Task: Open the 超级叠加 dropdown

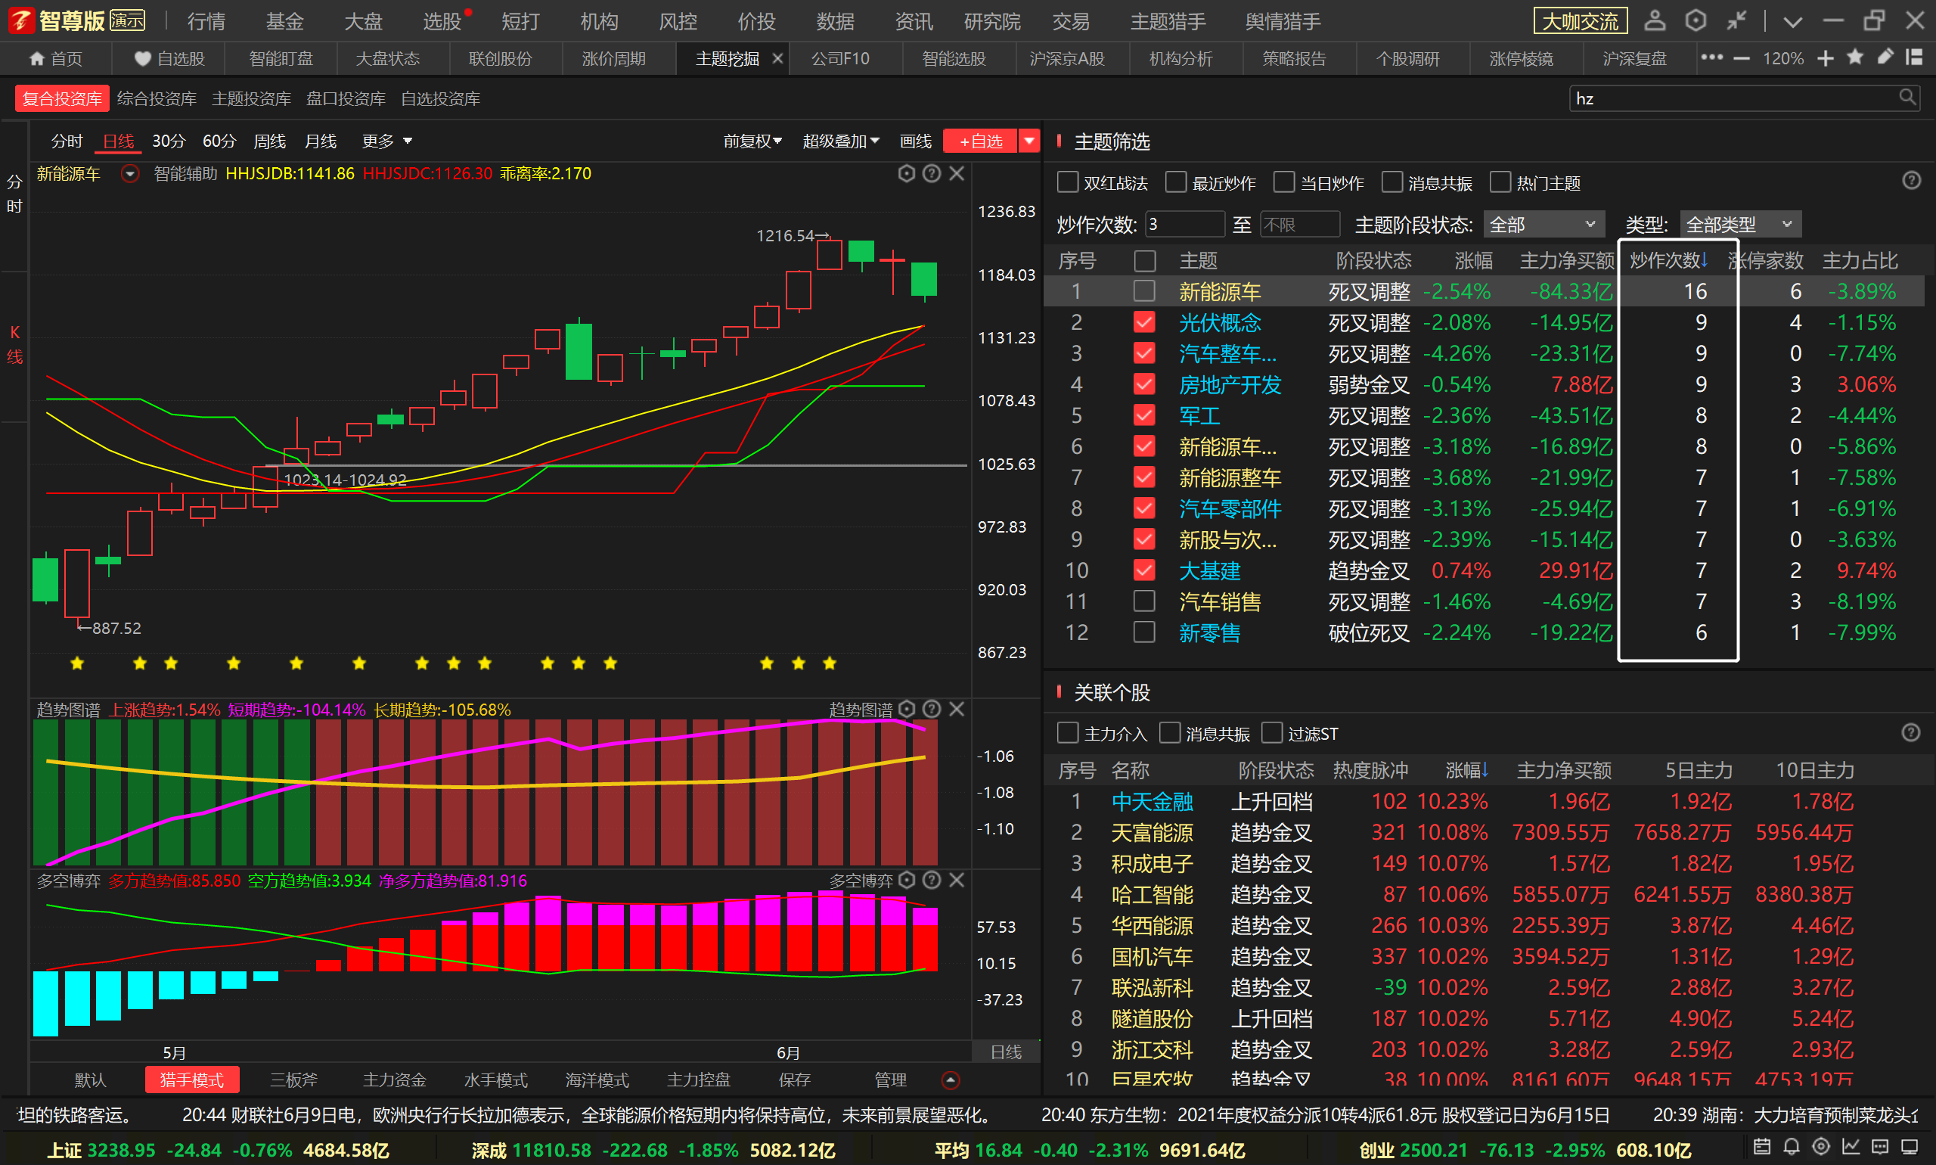Action: [x=840, y=141]
